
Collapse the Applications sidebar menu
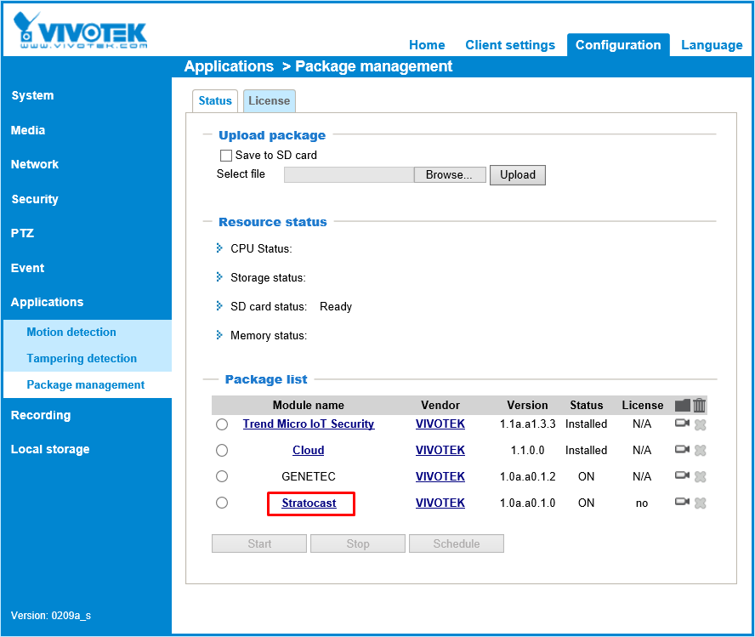pyautogui.click(x=48, y=302)
